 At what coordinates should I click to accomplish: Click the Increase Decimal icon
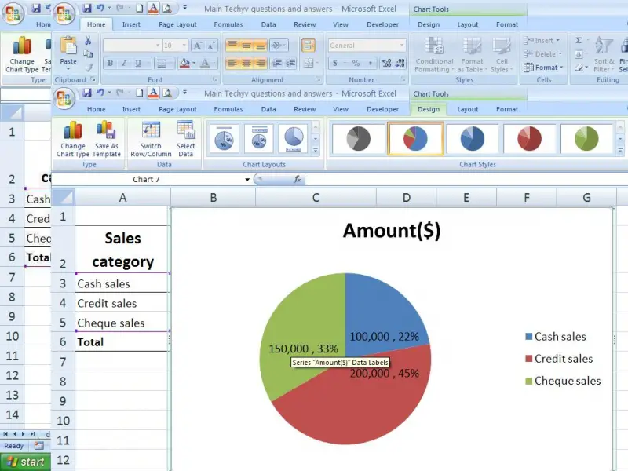coord(386,64)
